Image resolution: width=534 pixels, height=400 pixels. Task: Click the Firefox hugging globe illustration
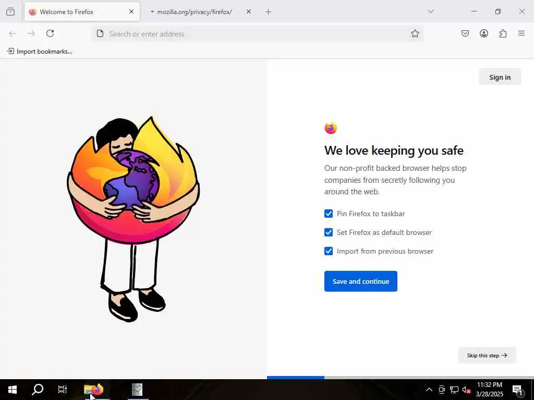(x=133, y=219)
